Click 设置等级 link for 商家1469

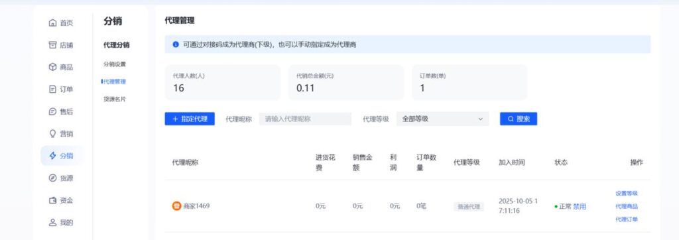point(627,194)
